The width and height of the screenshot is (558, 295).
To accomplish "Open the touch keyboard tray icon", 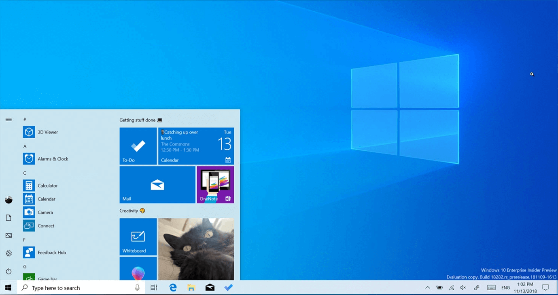I will 491,288.
